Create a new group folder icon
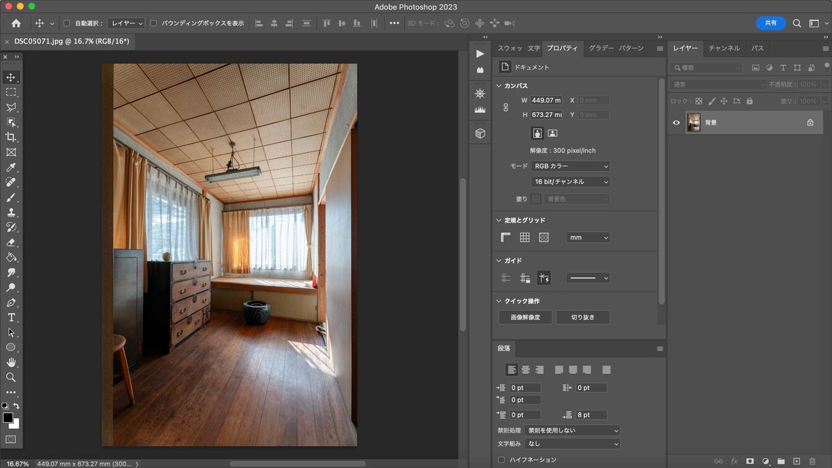Viewport: 832px width, 468px height. (x=781, y=460)
